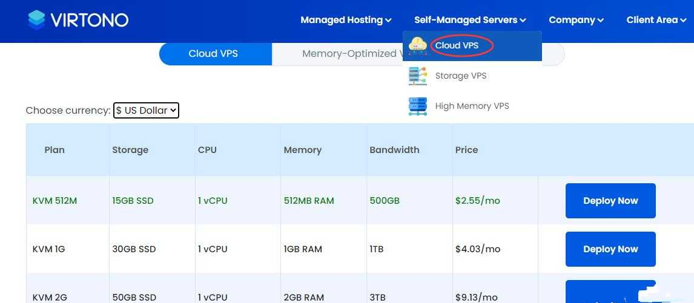Click the Storage column header
This screenshot has height=303, width=694.
130,150
